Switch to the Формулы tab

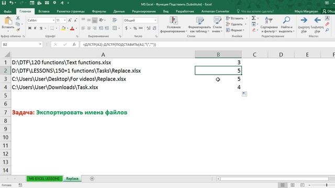coord(99,11)
